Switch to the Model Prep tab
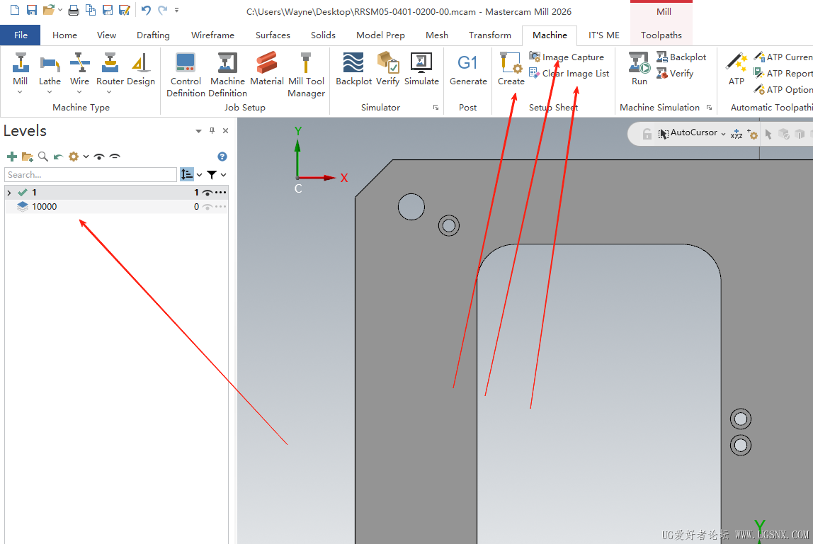 (x=380, y=35)
